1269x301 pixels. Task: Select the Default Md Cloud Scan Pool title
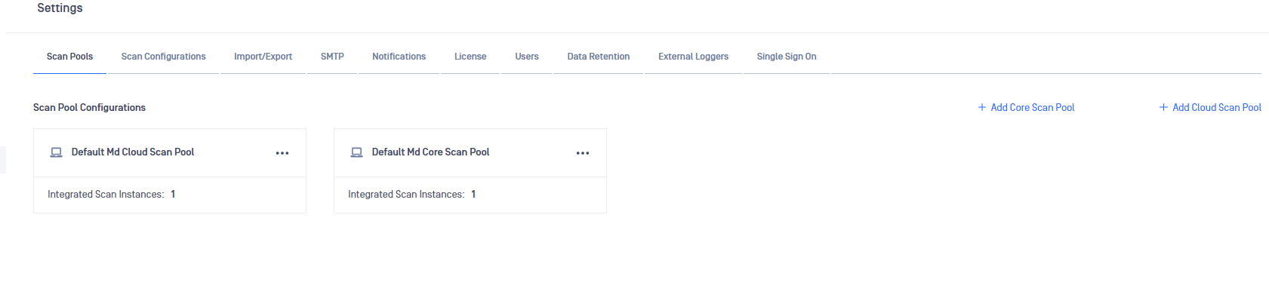click(x=133, y=152)
